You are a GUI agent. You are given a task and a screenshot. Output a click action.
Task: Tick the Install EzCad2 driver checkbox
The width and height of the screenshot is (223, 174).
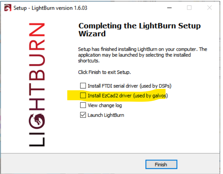(83, 95)
